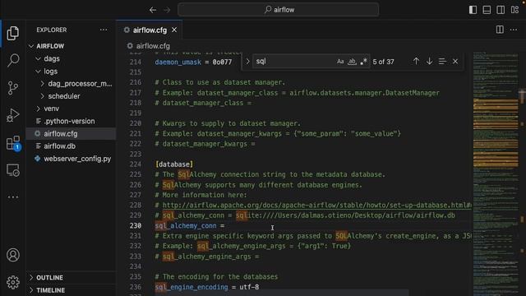Click the daemon_umask setting on line 214
Viewport: 526px width, 296px height.
178,62
